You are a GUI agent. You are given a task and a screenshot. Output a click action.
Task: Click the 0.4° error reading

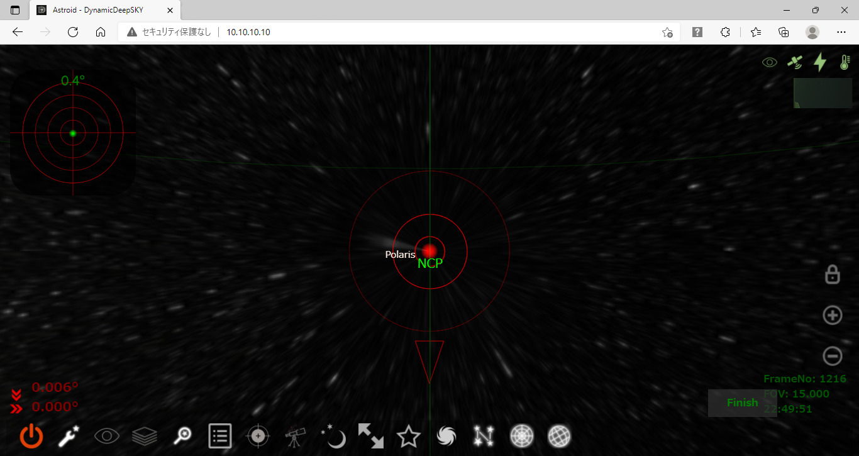pos(73,81)
